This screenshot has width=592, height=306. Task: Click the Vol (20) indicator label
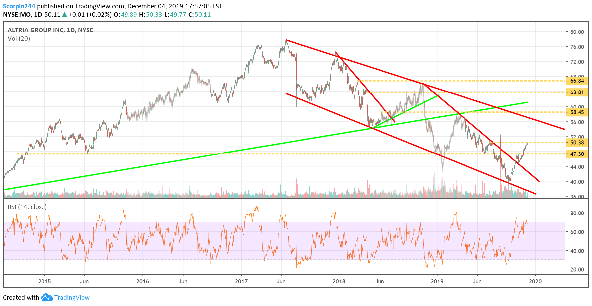19,39
